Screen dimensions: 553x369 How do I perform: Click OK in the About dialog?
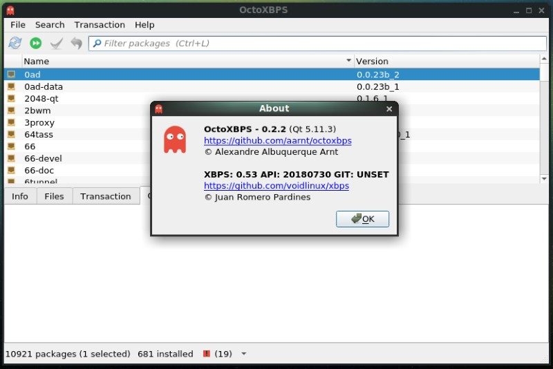tap(362, 219)
